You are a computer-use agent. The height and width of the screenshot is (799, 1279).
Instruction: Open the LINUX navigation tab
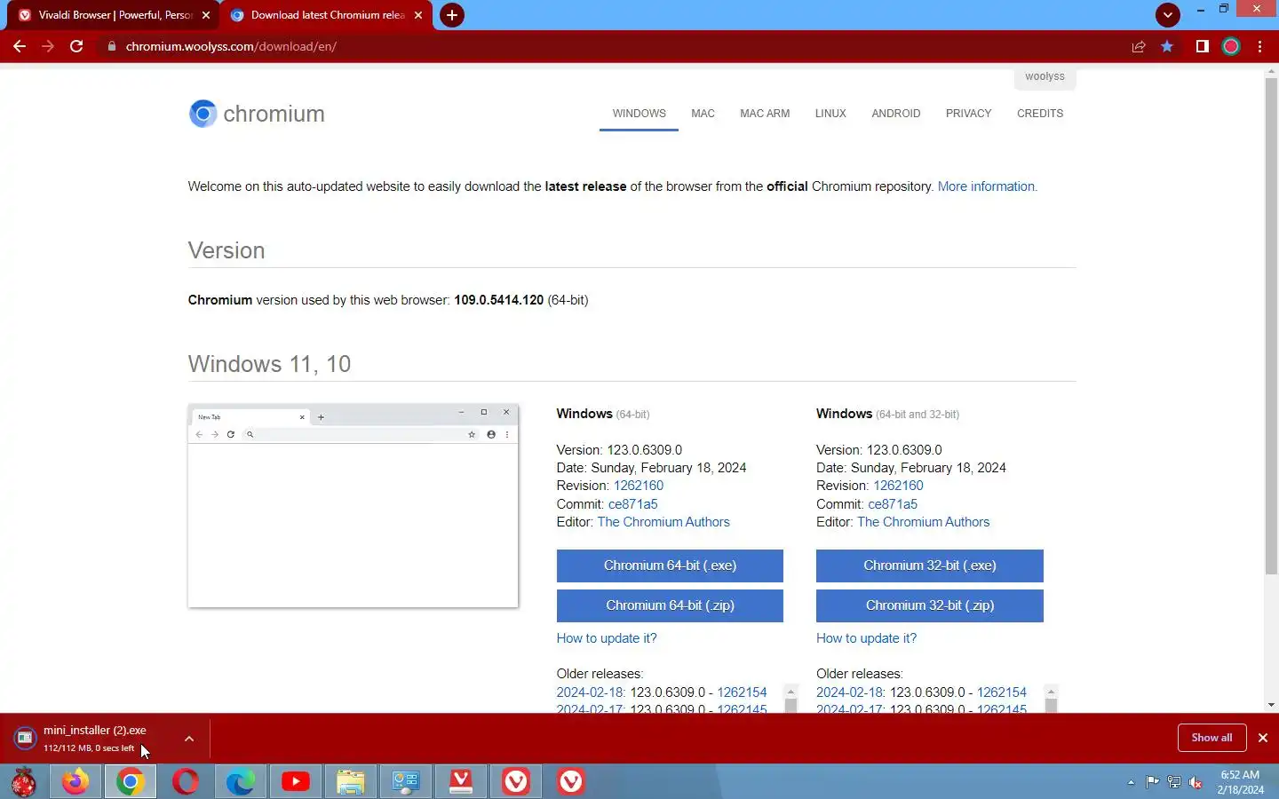(830, 114)
